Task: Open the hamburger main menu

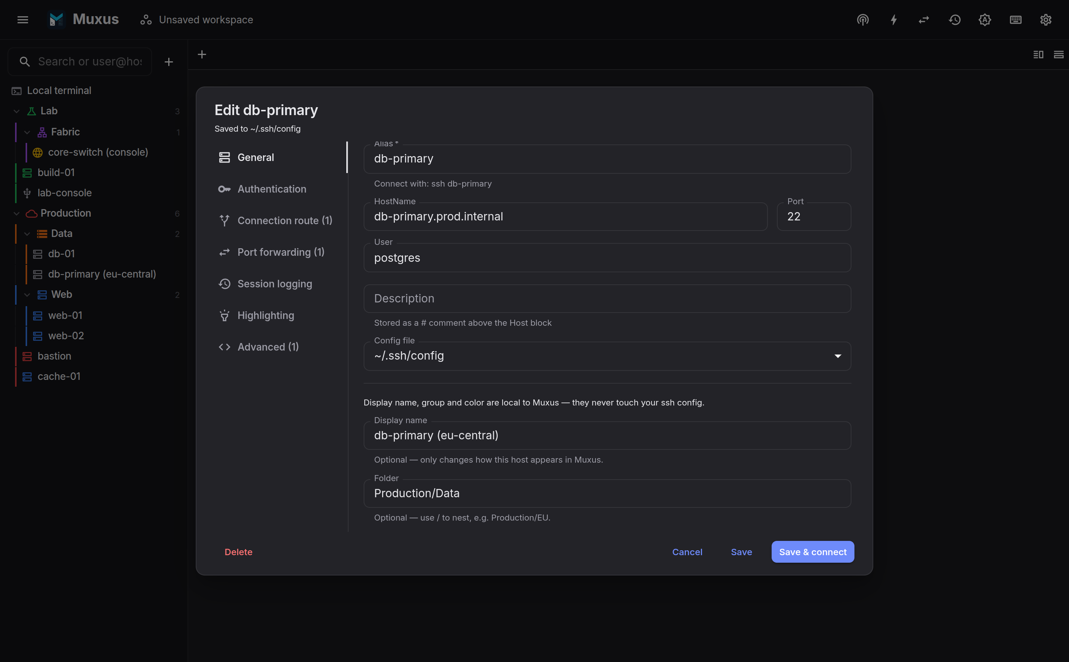Action: (23, 20)
